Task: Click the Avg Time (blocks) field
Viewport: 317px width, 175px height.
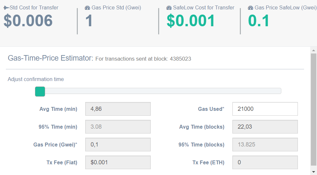Action: [x=265, y=127]
